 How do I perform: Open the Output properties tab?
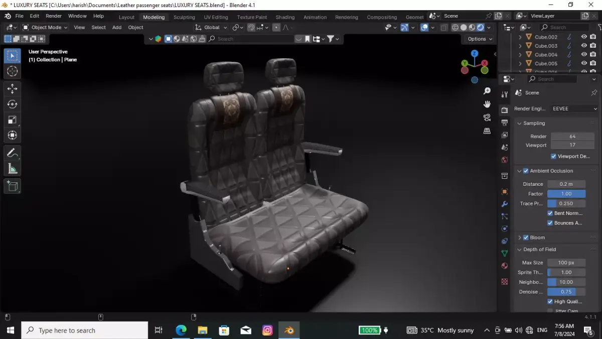[x=505, y=123]
